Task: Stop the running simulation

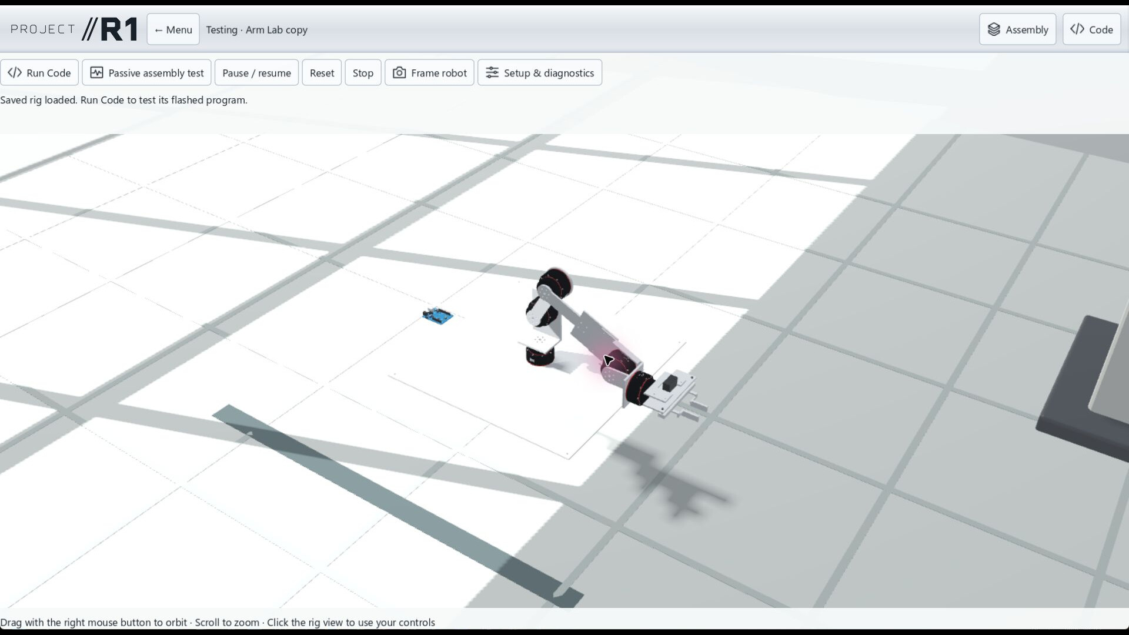Action: 363,73
